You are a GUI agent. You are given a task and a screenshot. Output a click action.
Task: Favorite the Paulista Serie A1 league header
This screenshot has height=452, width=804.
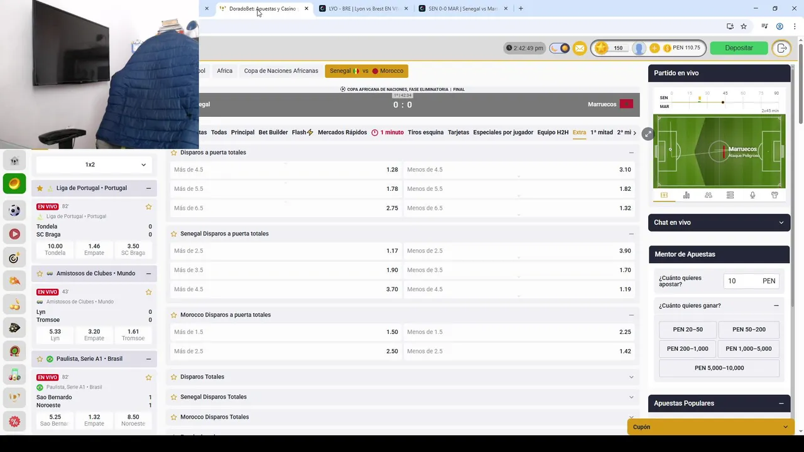pyautogui.click(x=40, y=359)
